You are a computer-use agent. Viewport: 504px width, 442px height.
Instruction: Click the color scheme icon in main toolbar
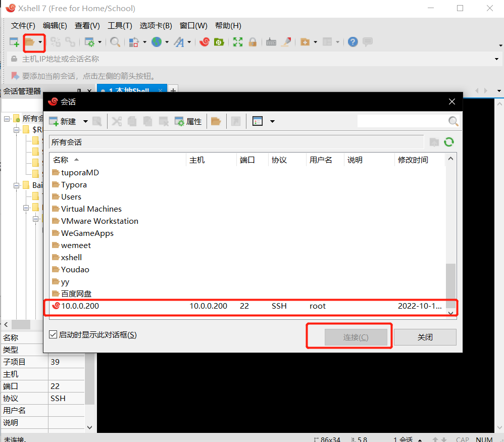(x=134, y=42)
